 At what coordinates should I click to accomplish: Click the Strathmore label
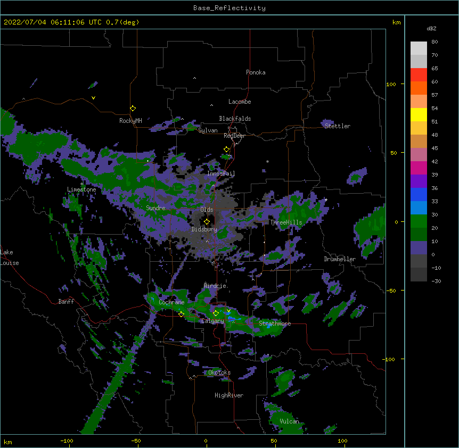click(275, 323)
